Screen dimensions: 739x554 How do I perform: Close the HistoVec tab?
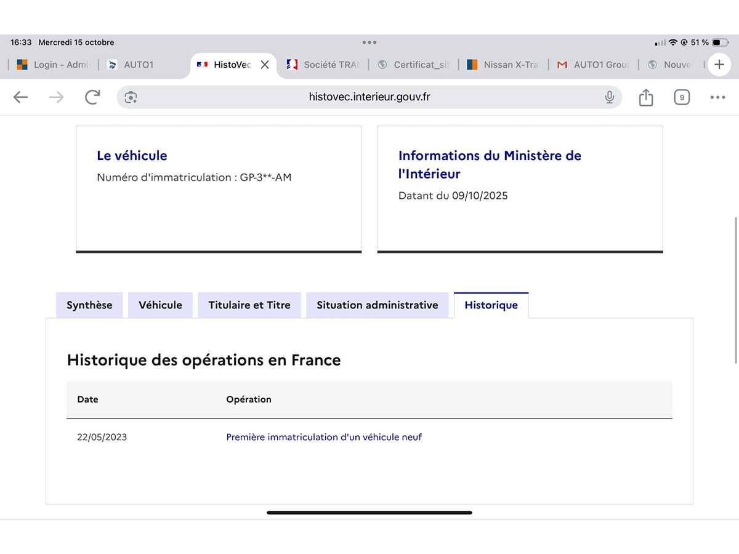(265, 65)
